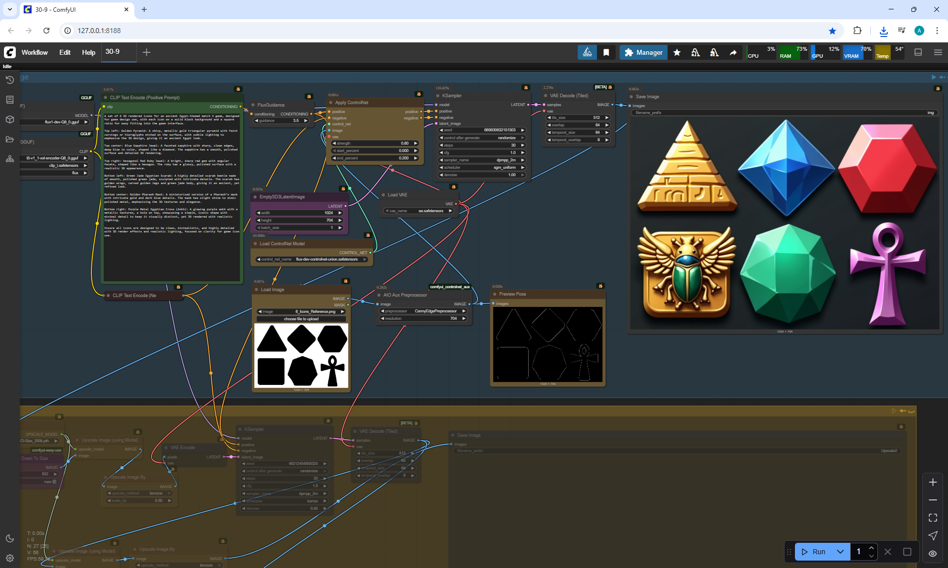The height and width of the screenshot is (568, 948).
Task: Click the star favorites icon beside Manager
Action: [x=677, y=52]
